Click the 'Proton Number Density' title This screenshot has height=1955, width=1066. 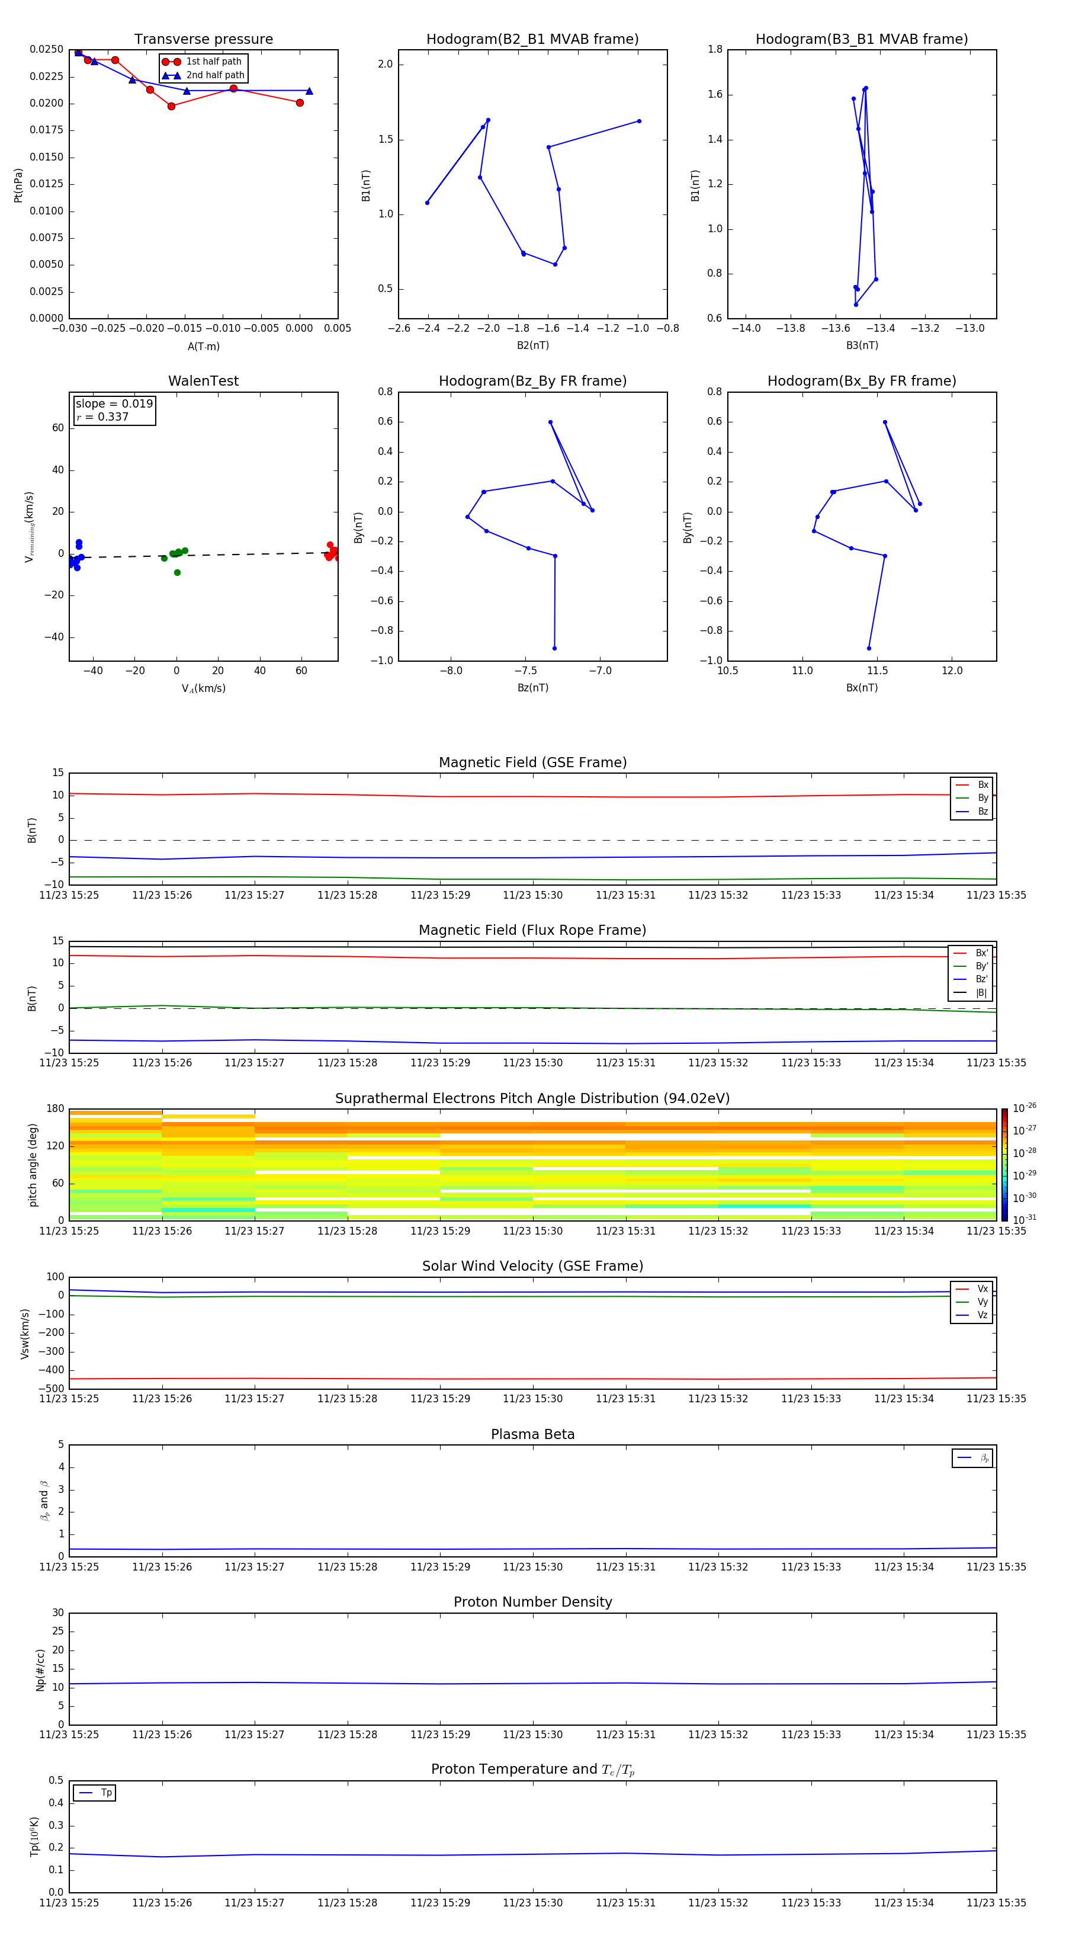click(x=532, y=1602)
